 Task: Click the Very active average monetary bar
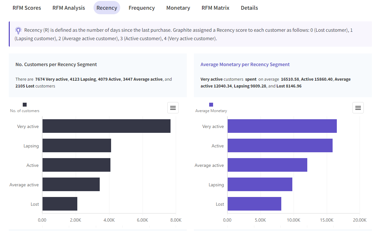coord(282,126)
